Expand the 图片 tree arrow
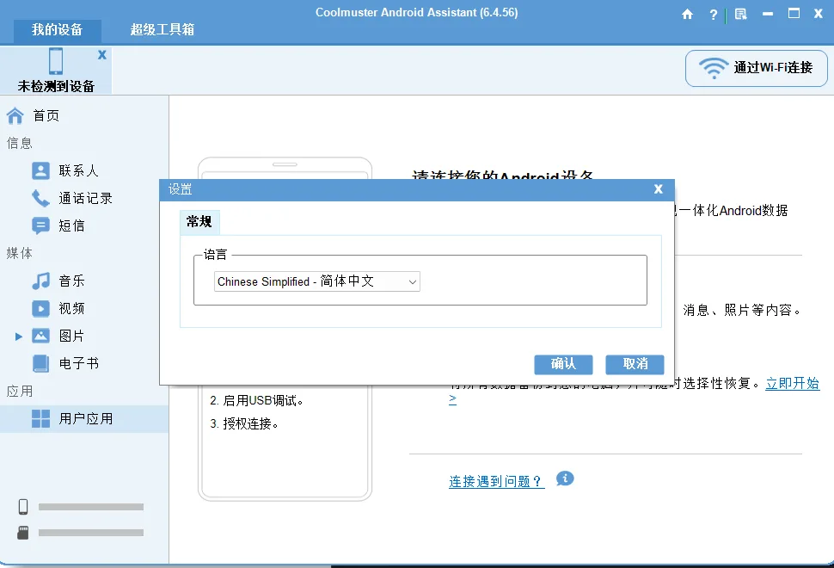This screenshot has width=834, height=568. [19, 336]
